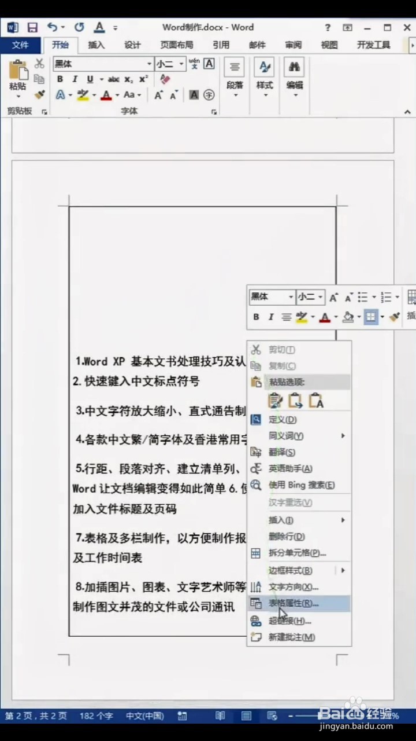Toggle character shading gray A
This screenshot has width=416, height=741.
point(194,95)
